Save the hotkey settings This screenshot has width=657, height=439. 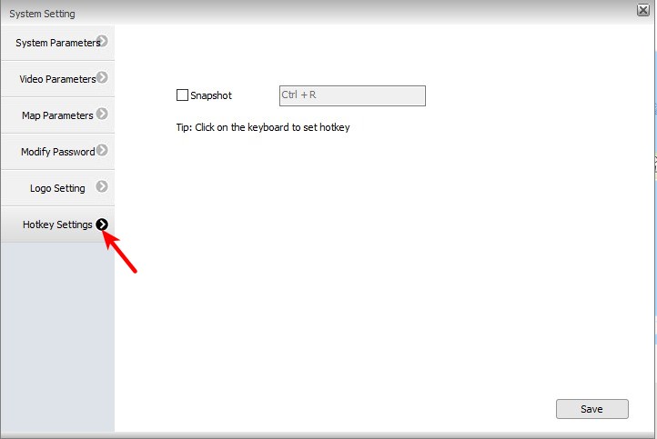coord(591,409)
